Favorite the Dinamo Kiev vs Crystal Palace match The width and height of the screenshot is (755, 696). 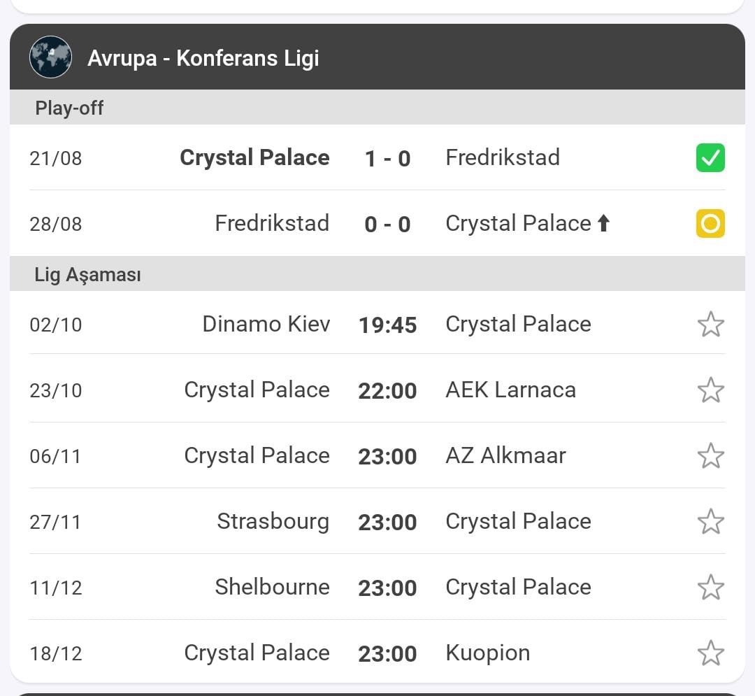click(x=711, y=324)
